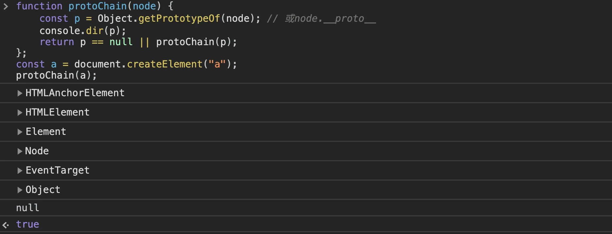Viewport: 612px width, 234px height.
Task: Select the HTMLElement output label
Action: click(x=57, y=112)
